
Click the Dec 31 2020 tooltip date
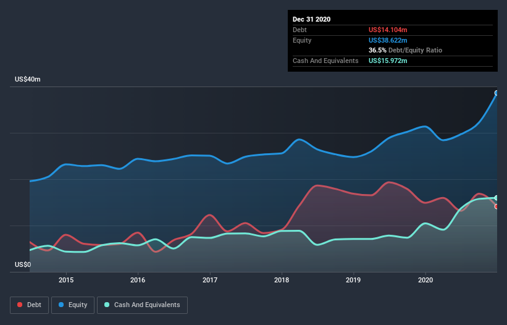coord(311,19)
